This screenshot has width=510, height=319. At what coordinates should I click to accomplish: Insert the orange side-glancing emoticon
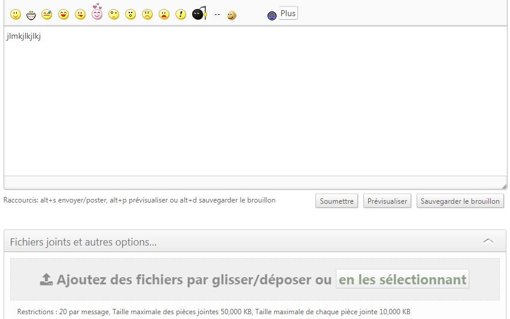pyautogui.click(x=232, y=16)
